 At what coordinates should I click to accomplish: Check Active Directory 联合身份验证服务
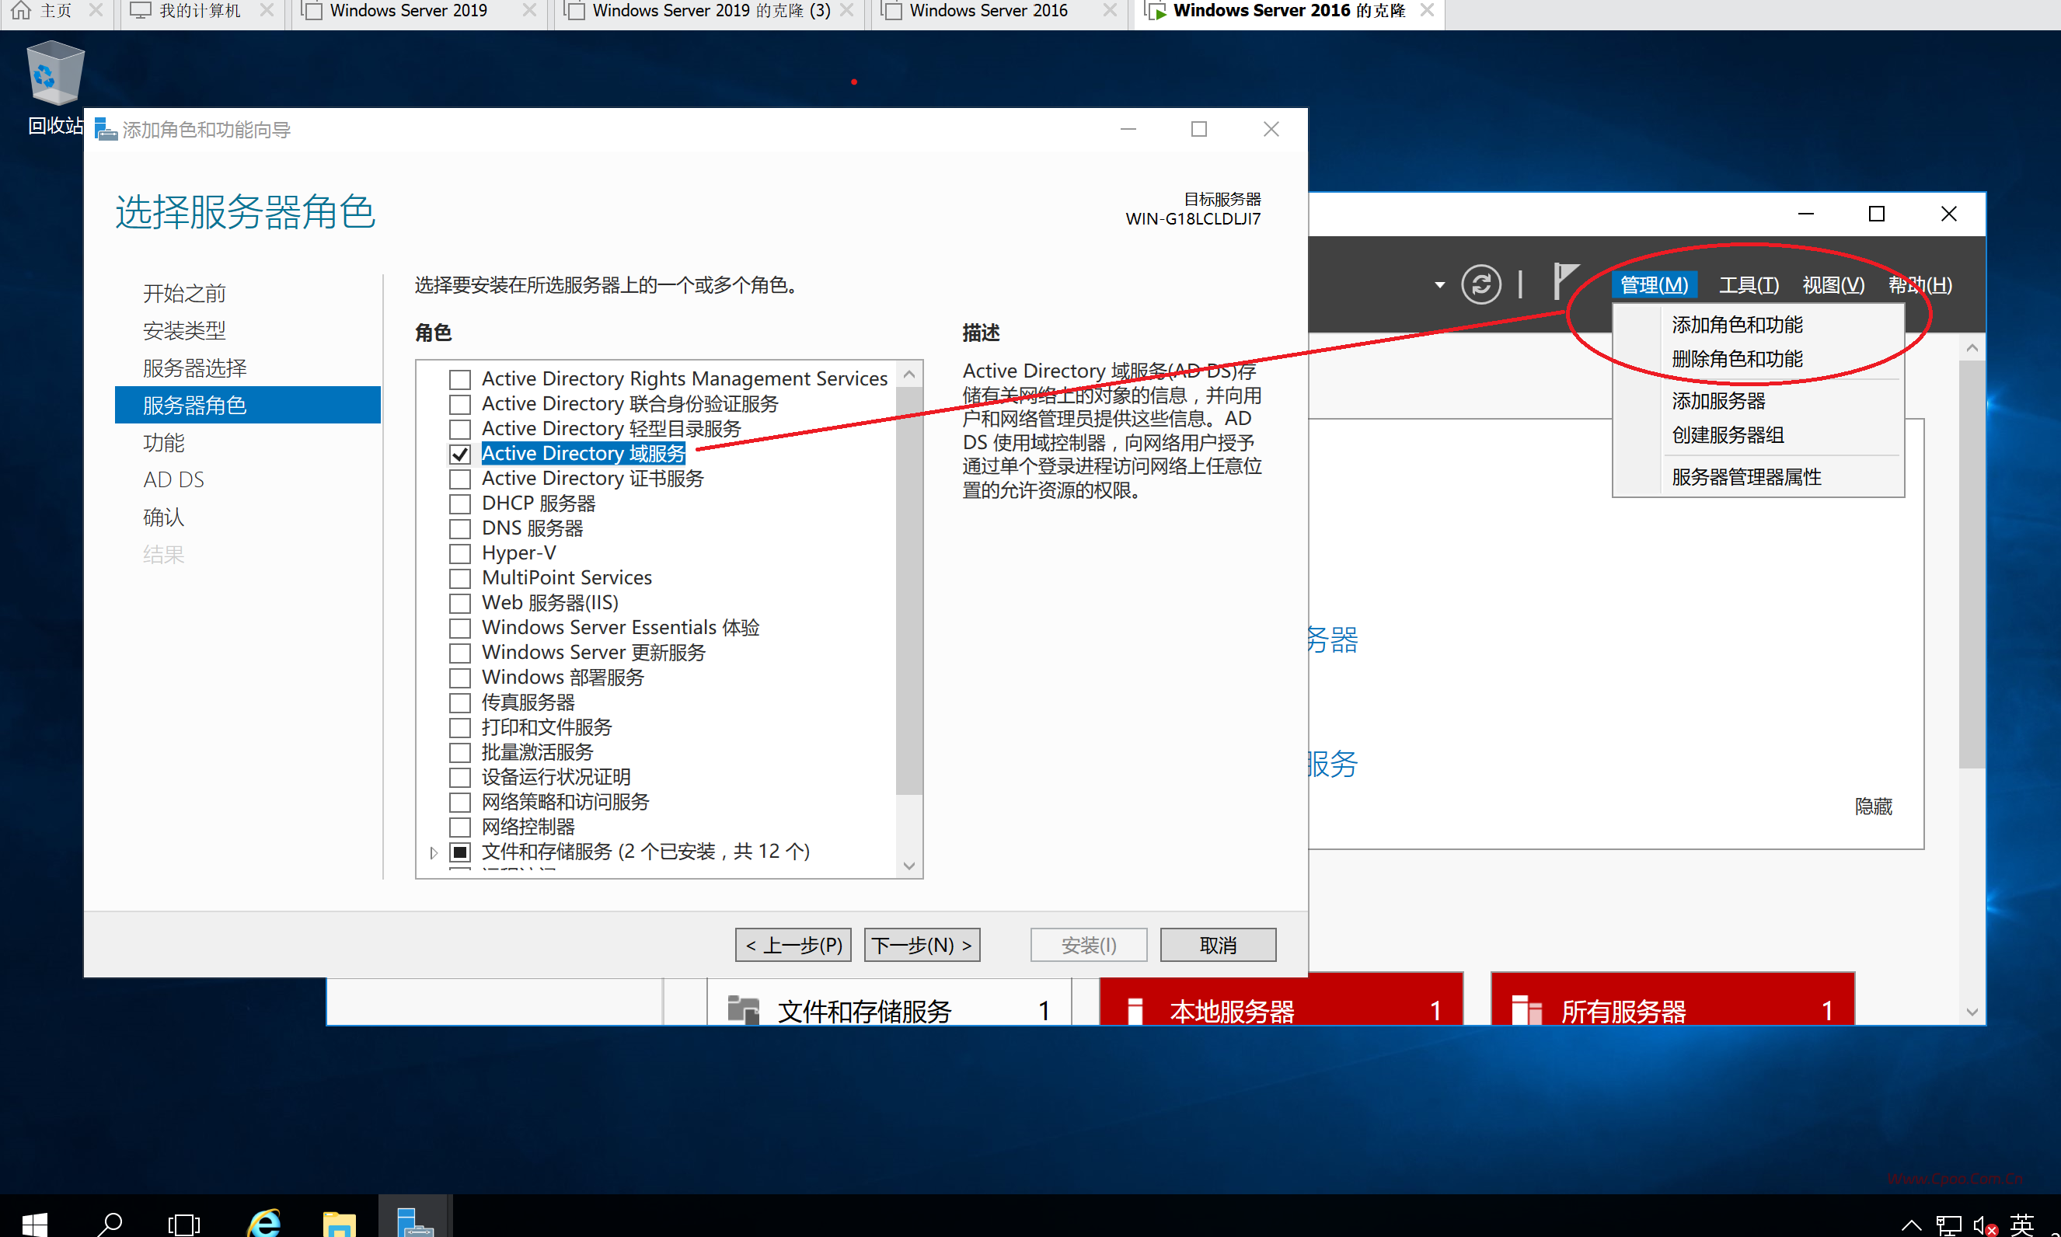point(459,404)
